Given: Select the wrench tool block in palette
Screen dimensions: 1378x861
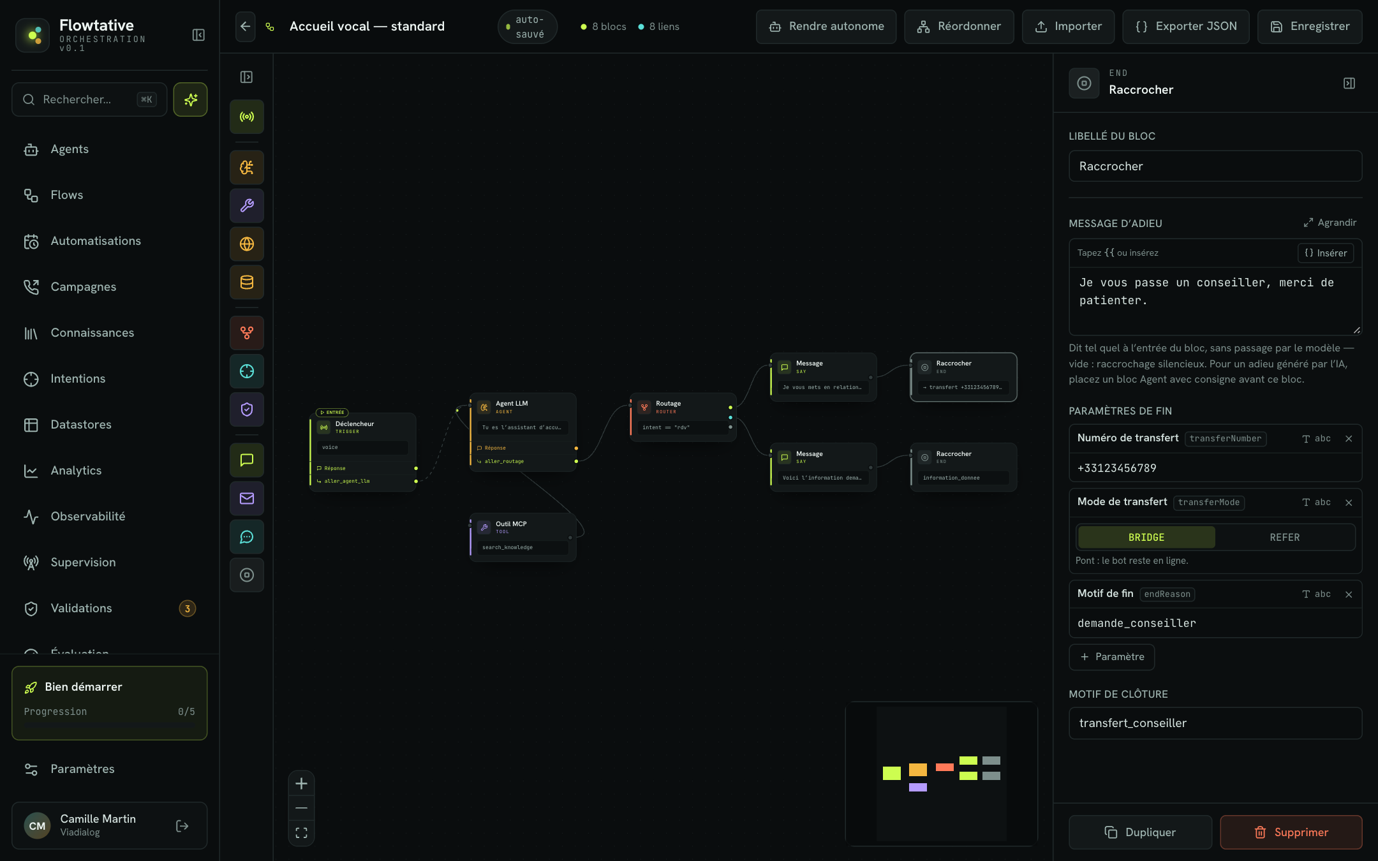Looking at the screenshot, I should tap(247, 205).
